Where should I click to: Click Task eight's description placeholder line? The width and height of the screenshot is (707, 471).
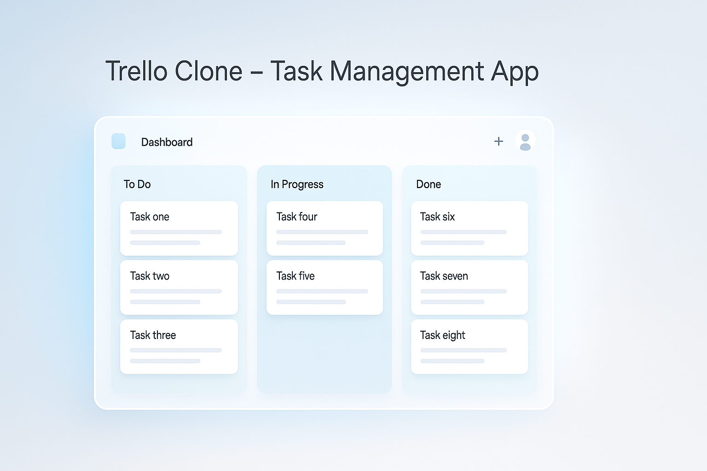click(464, 350)
